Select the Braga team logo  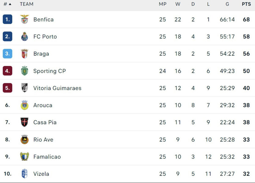point(24,54)
